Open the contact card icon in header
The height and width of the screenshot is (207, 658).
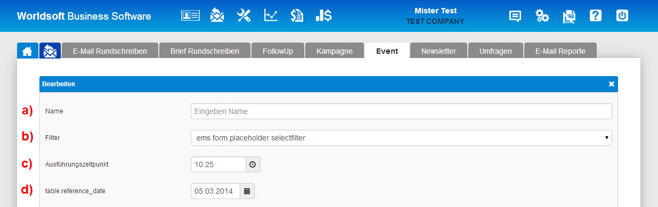pyautogui.click(x=191, y=16)
